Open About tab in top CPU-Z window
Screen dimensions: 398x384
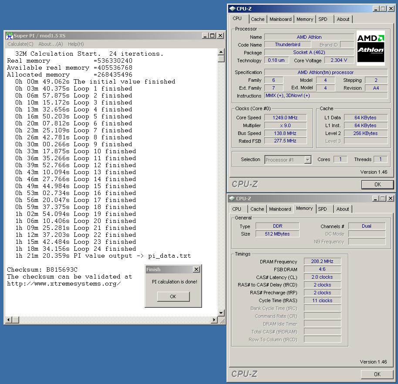click(x=343, y=19)
